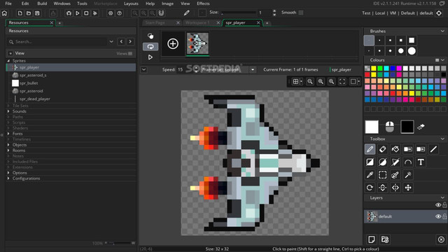Click the Views button in Resources
448x252 pixels.
click(125, 53)
